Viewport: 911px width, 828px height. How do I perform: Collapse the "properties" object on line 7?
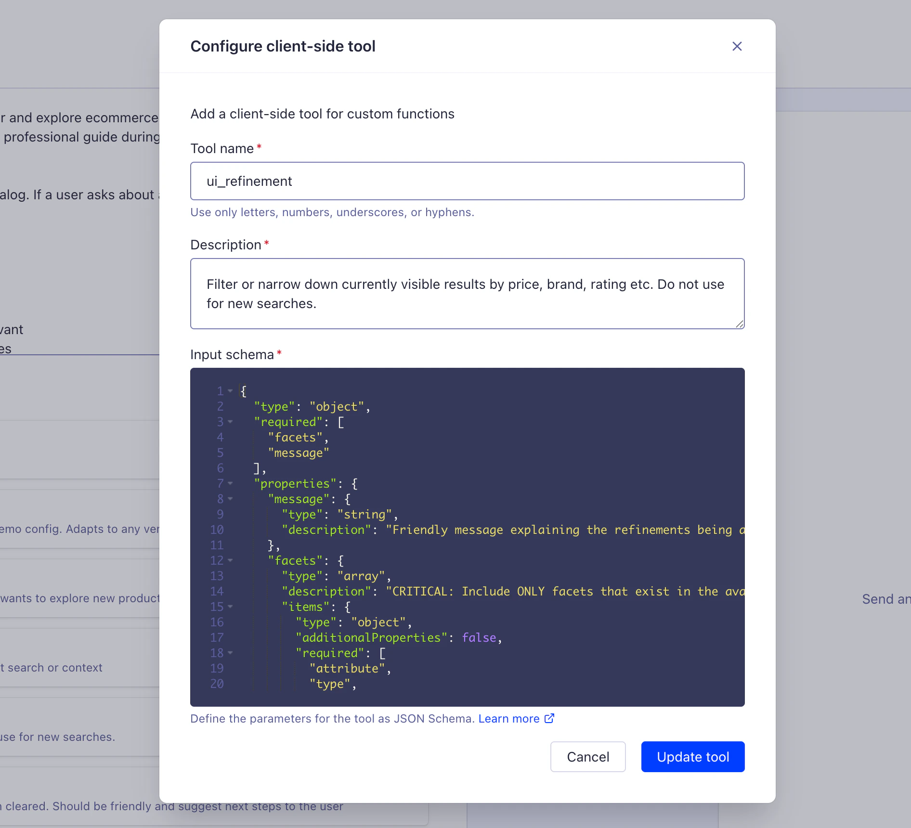[230, 484]
